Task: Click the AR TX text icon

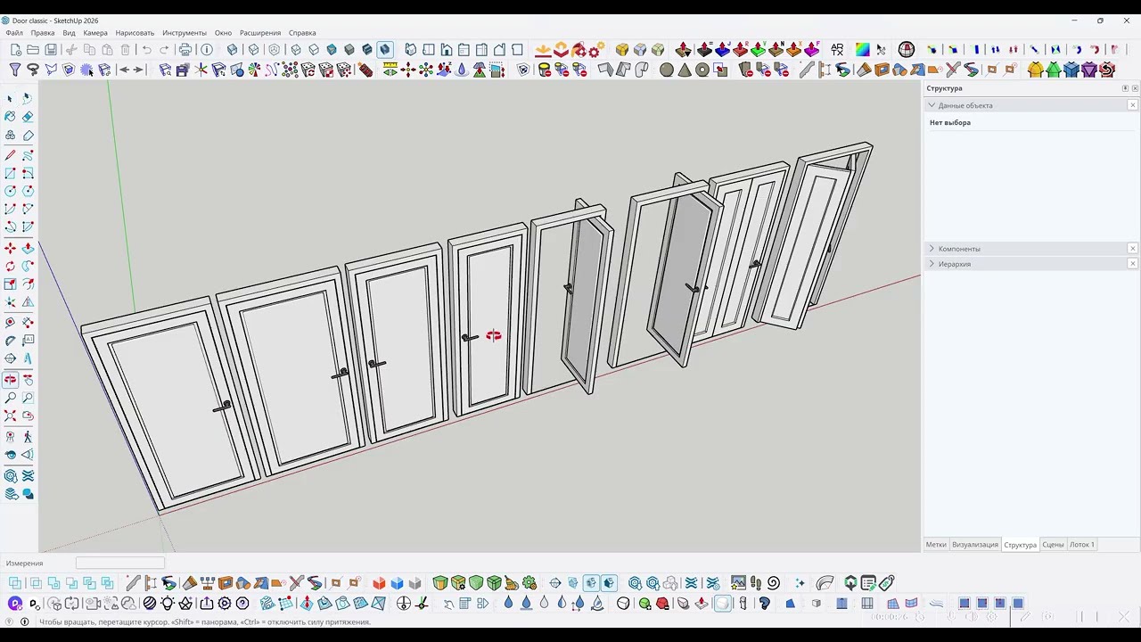Action: (837, 50)
